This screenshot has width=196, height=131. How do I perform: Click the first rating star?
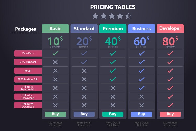[95, 16]
